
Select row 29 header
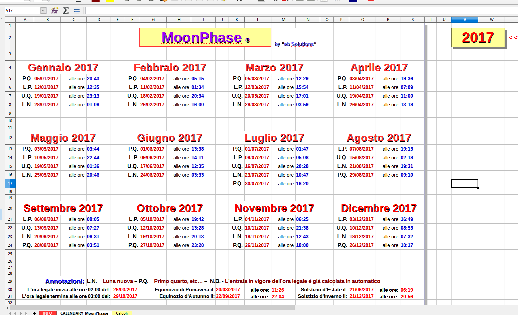[10, 281]
